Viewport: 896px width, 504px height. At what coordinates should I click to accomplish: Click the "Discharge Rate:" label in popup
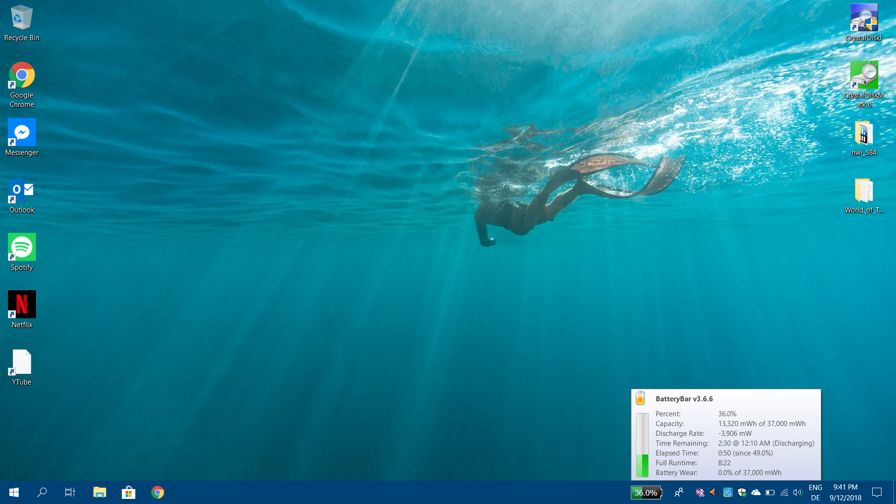pos(680,434)
